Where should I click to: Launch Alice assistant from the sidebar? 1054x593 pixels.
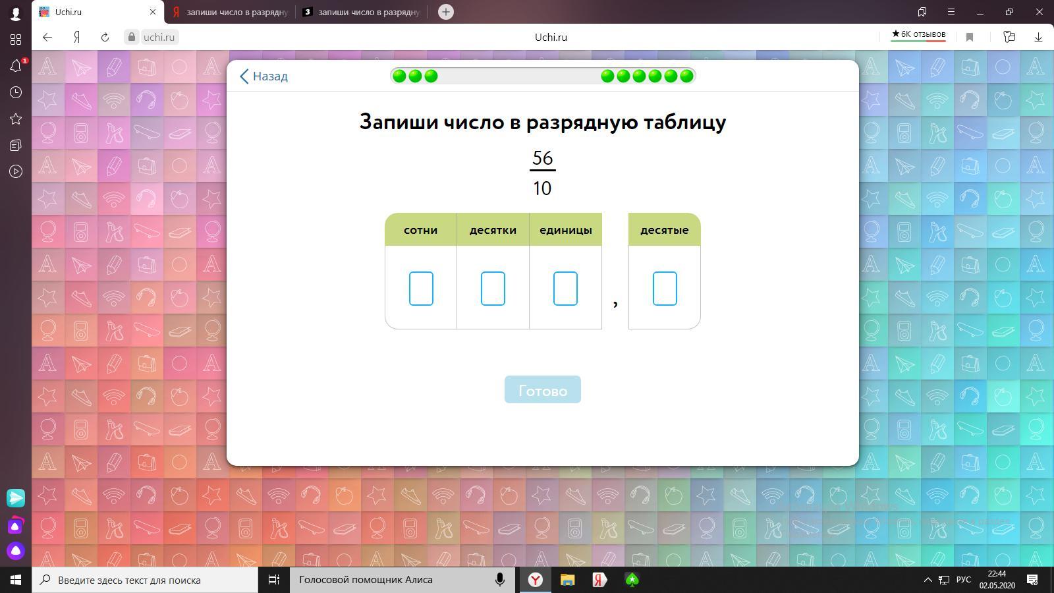click(x=16, y=550)
